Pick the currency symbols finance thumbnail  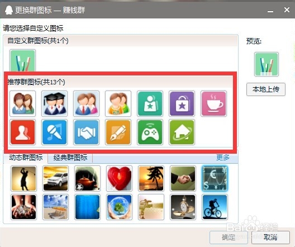(215, 178)
